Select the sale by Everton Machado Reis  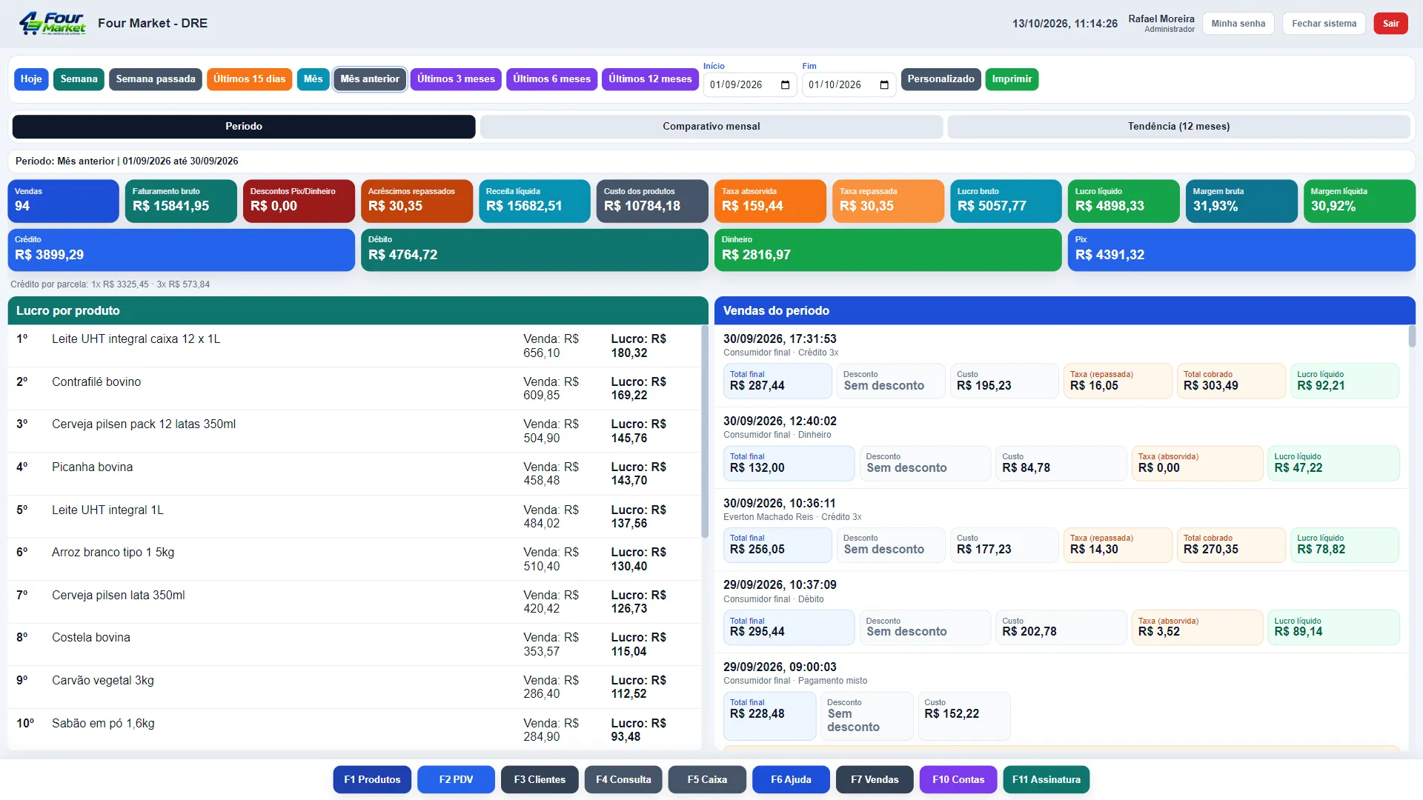pyautogui.click(x=1061, y=530)
